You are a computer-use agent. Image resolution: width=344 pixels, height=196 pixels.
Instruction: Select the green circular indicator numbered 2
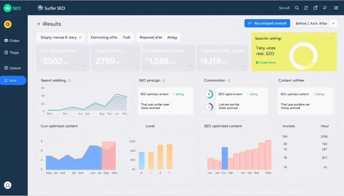[x=209, y=94]
